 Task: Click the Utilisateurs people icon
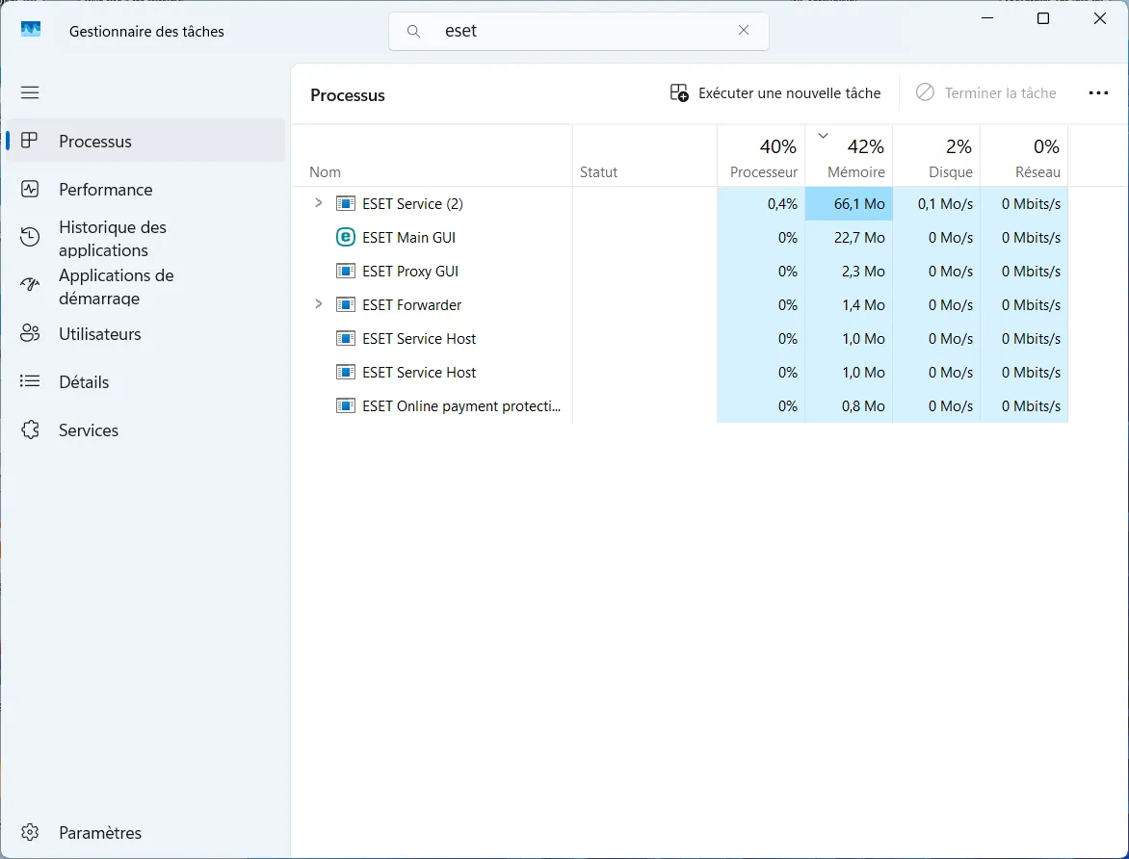click(x=30, y=332)
